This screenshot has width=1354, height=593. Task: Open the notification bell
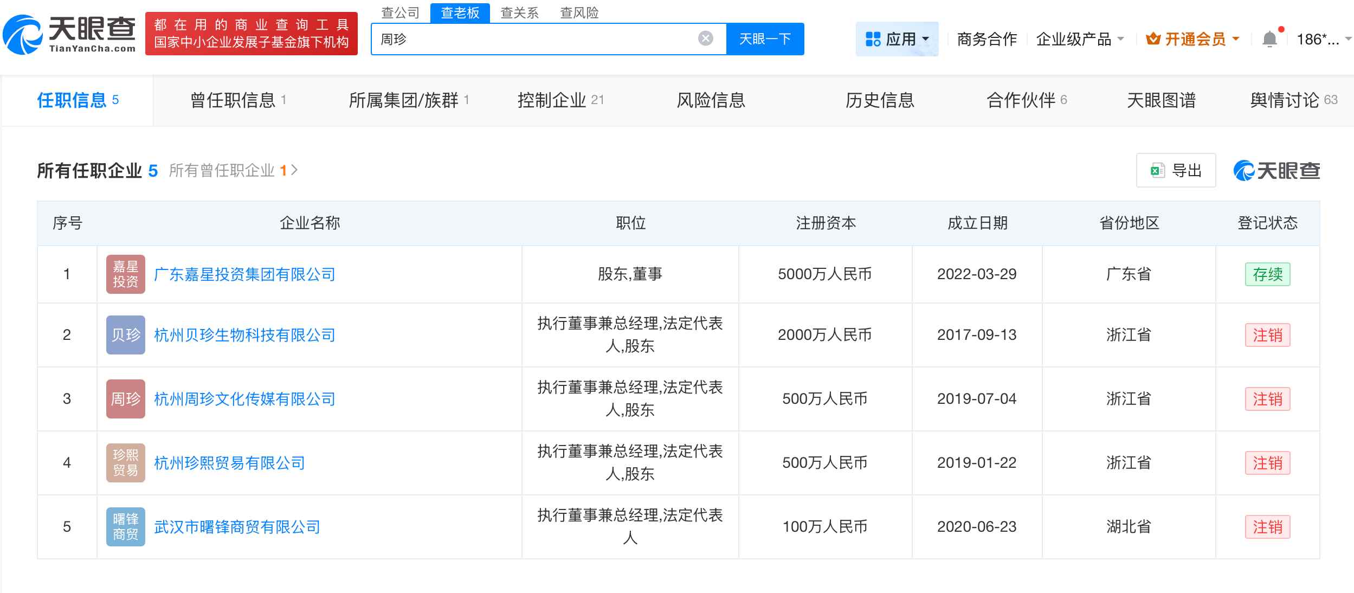point(1270,37)
